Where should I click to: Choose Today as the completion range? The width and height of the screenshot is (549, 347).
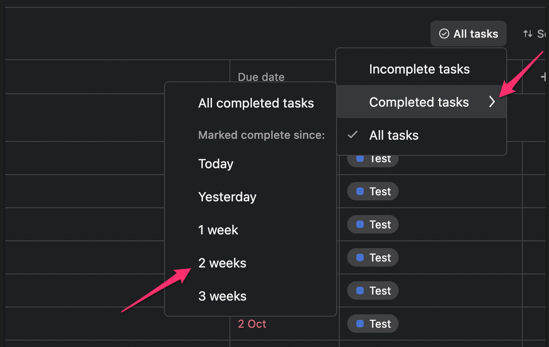point(216,164)
